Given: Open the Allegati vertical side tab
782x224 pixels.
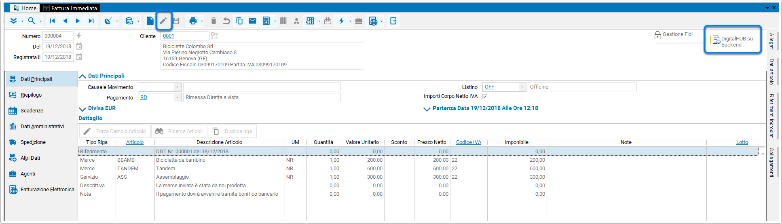Looking at the screenshot, I should (x=771, y=41).
